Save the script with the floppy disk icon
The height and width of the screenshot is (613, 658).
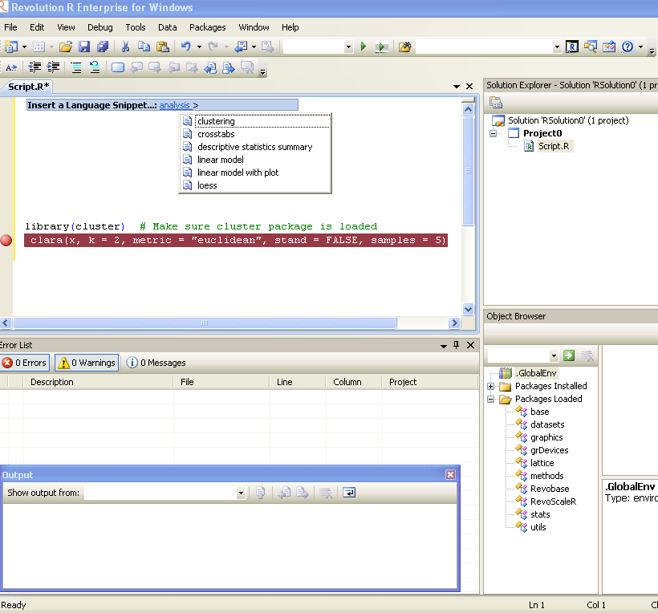pos(84,47)
